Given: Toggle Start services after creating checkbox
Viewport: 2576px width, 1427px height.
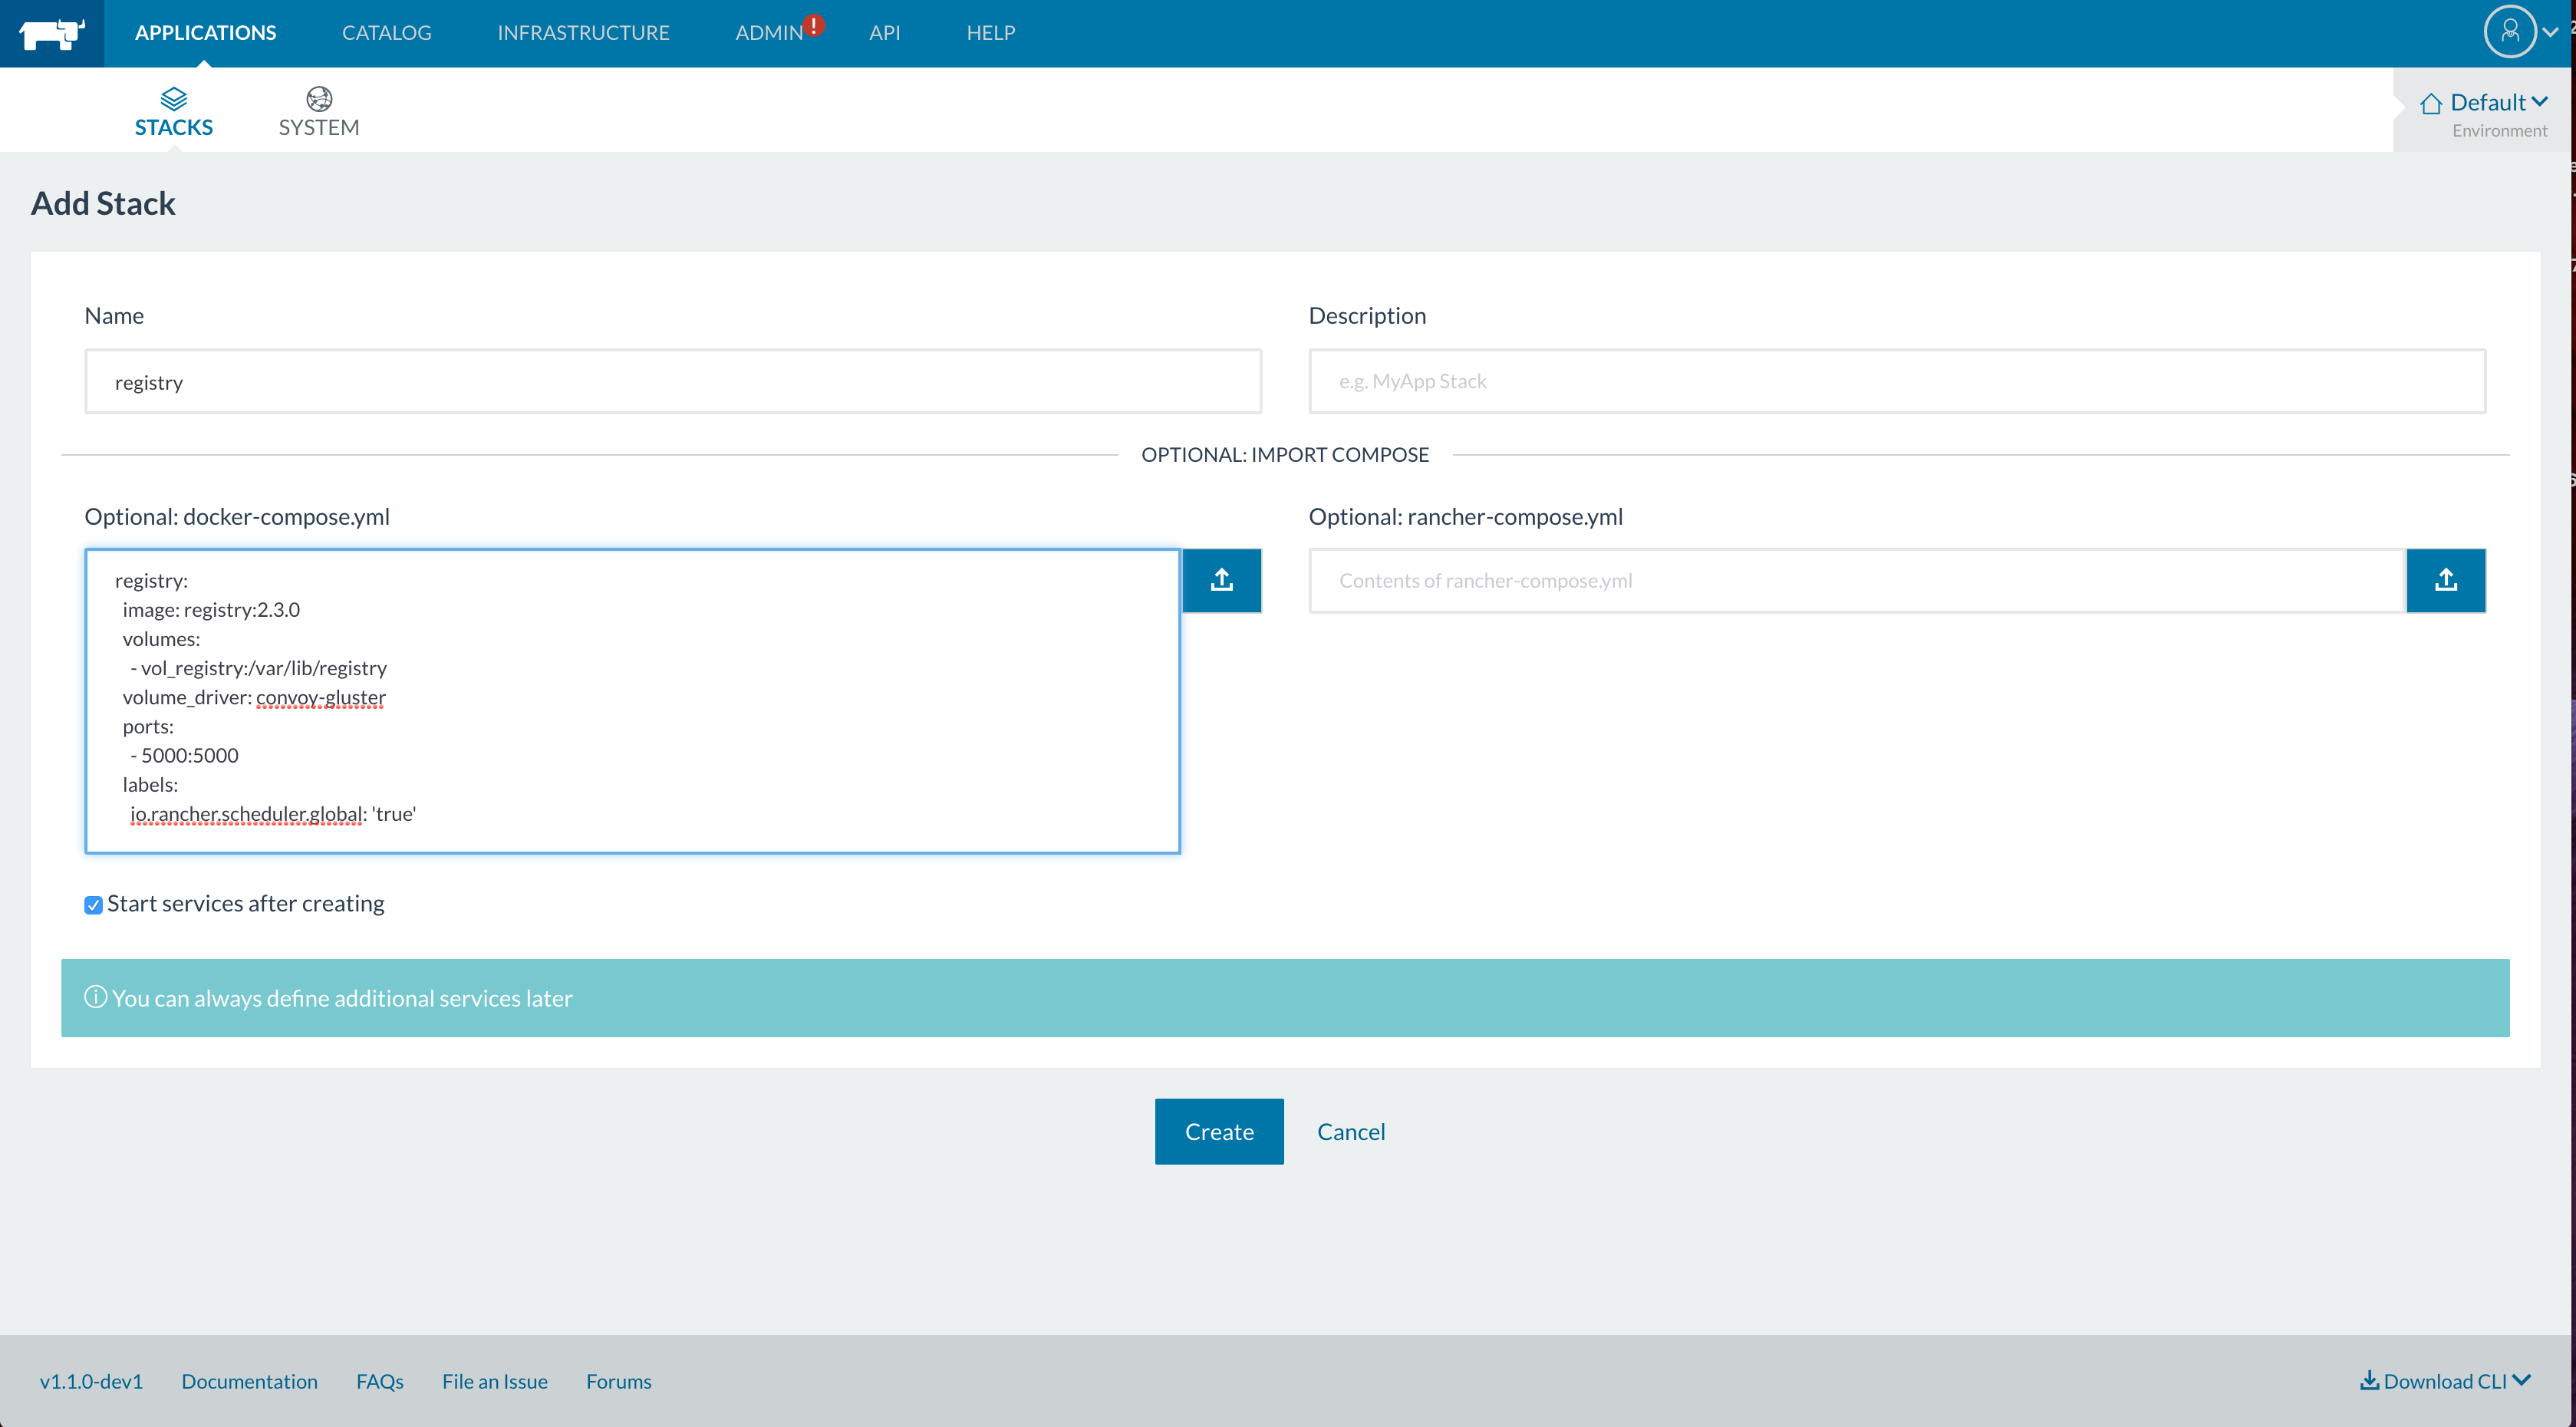Looking at the screenshot, I should [91, 903].
